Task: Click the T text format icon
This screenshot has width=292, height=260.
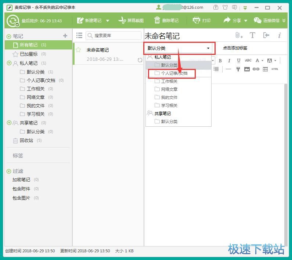Action: click(253, 35)
